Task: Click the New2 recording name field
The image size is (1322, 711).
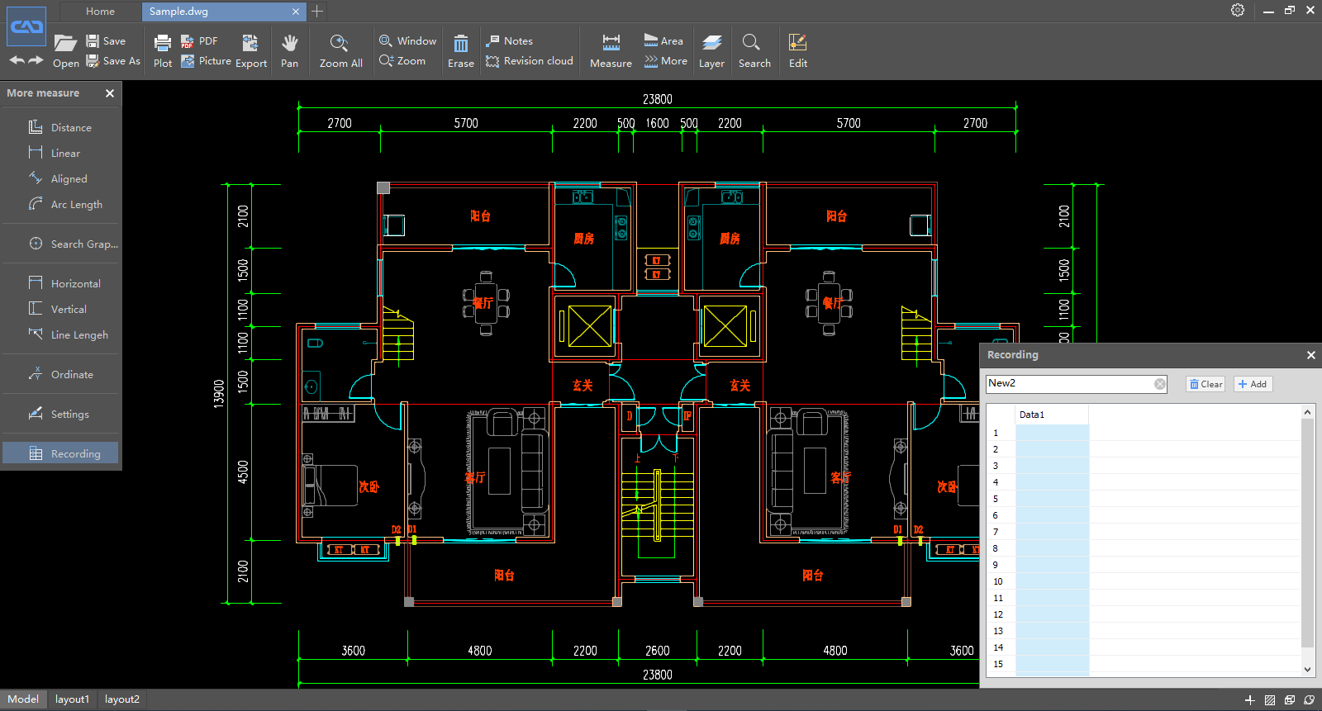Action: point(1066,384)
